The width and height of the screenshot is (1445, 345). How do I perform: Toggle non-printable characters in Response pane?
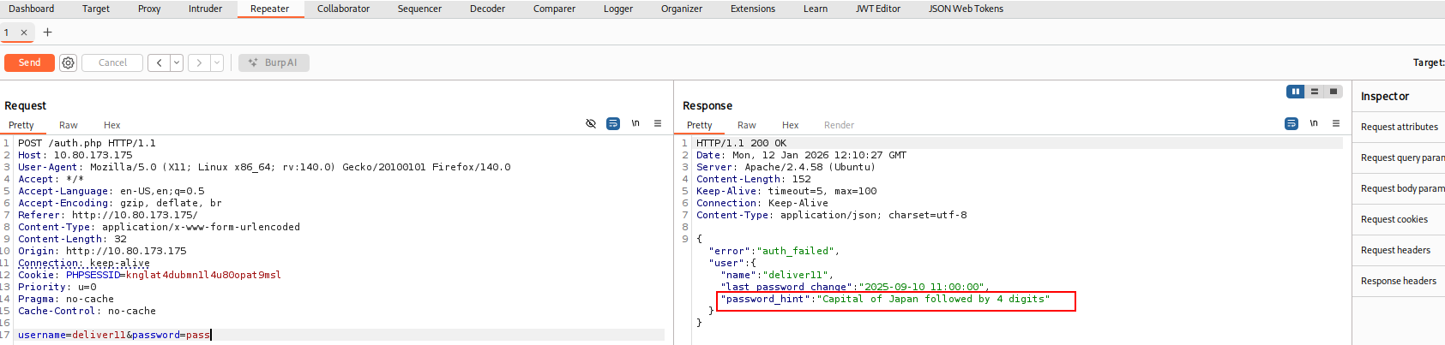point(1314,123)
